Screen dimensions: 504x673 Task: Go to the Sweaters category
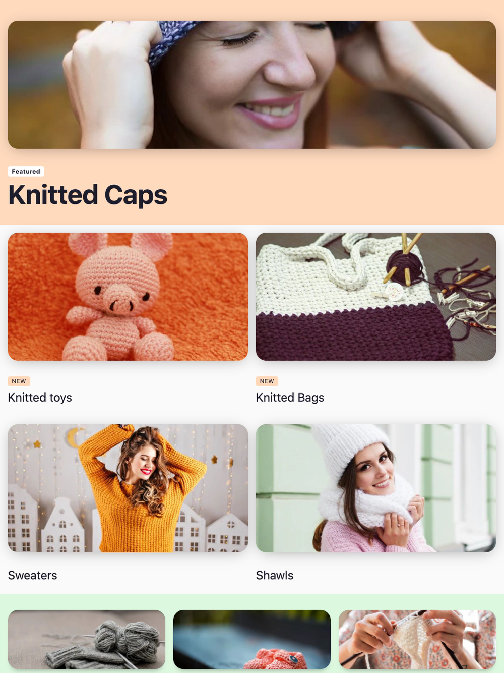(x=33, y=575)
